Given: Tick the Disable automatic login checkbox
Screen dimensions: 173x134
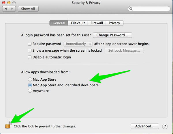Looking at the screenshot, I should pos(30,57).
